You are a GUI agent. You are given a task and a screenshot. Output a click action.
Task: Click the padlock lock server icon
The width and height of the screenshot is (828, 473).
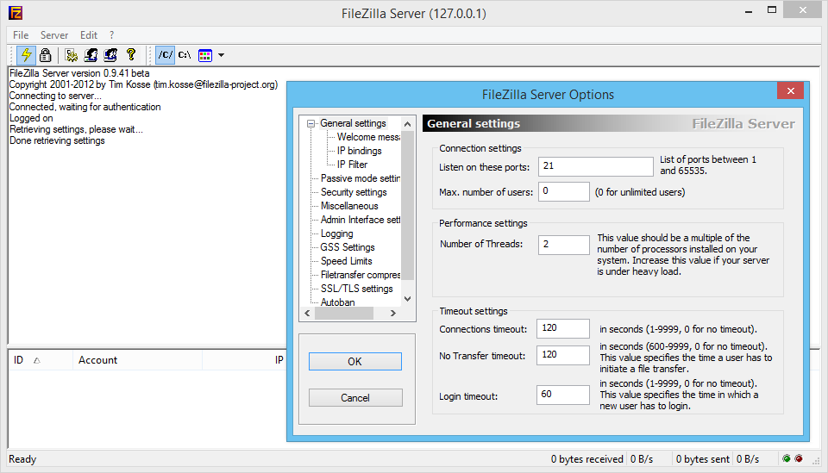46,55
